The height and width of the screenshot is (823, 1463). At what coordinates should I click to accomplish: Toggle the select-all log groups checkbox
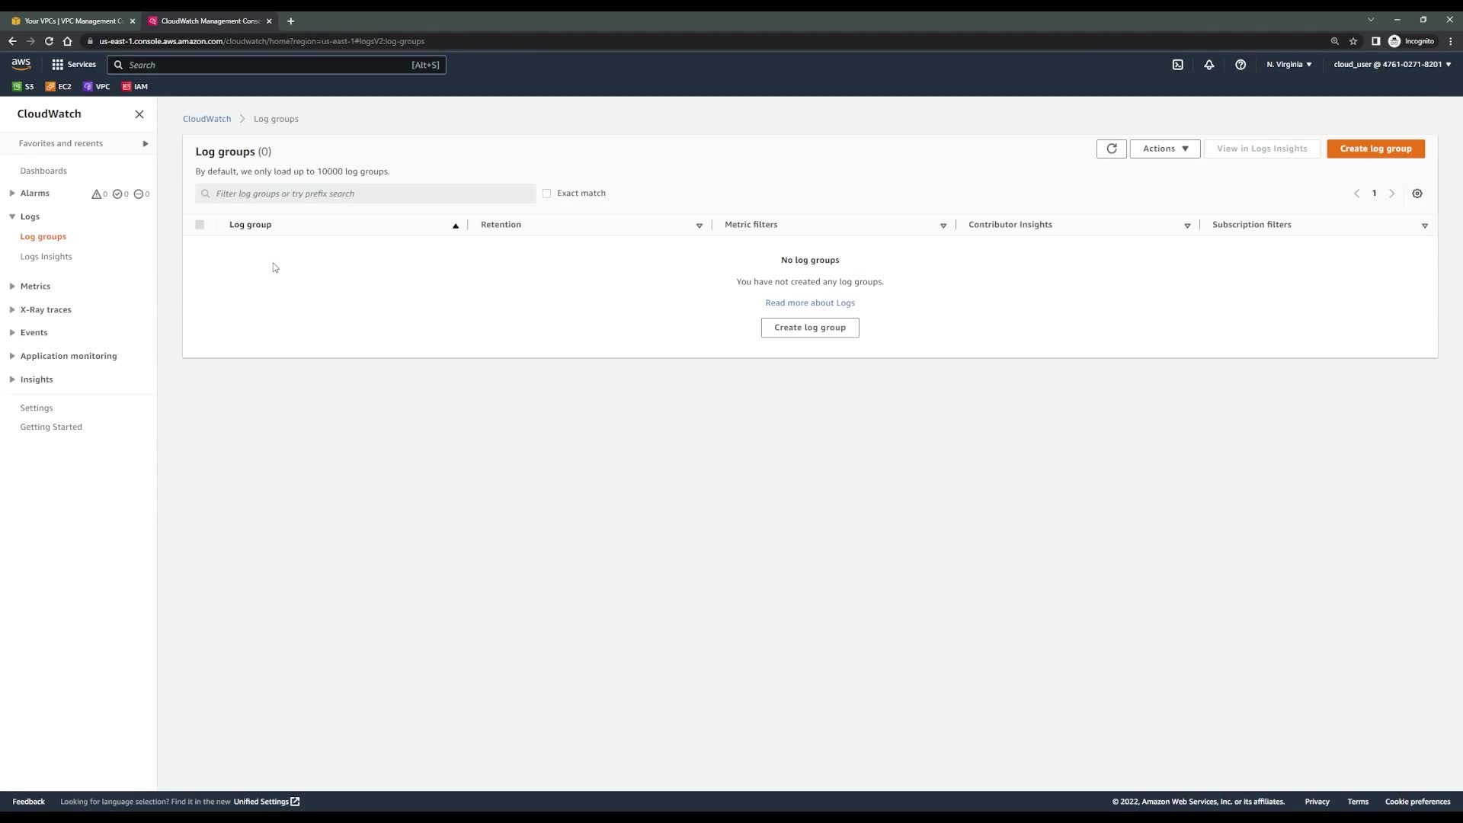[x=200, y=225]
